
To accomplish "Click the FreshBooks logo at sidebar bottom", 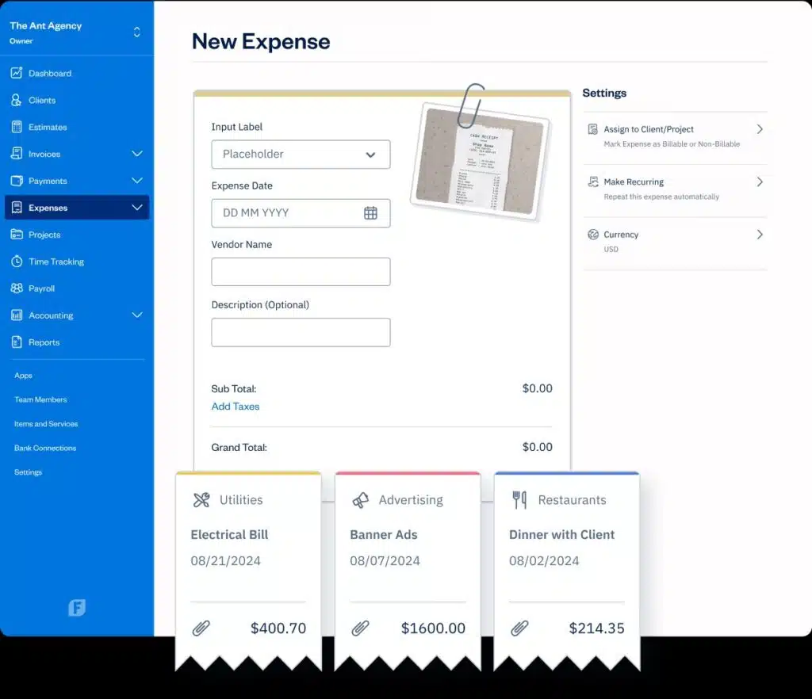I will pyautogui.click(x=76, y=608).
